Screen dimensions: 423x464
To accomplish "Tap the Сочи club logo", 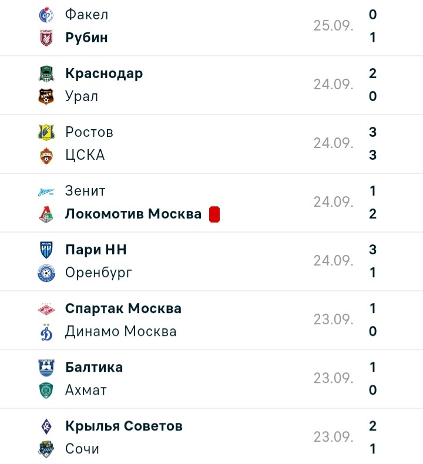I will point(46,449).
